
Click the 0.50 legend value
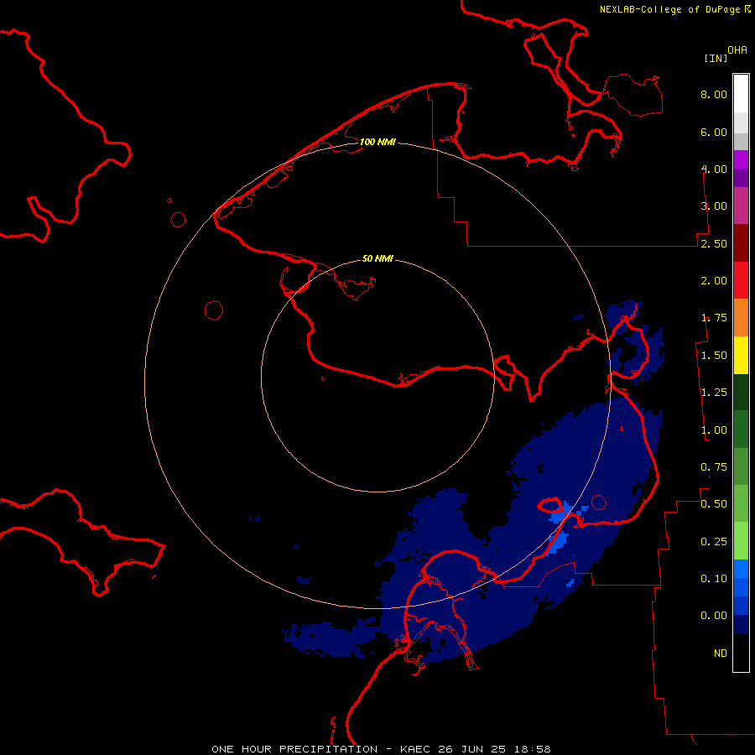point(714,504)
